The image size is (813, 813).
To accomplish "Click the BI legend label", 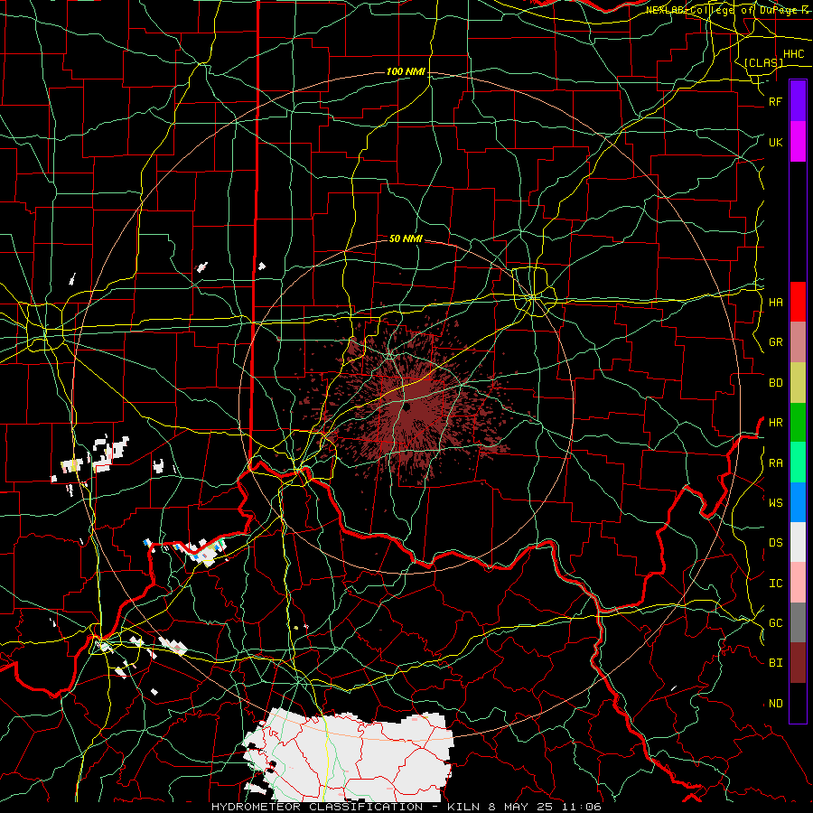I will [x=775, y=663].
